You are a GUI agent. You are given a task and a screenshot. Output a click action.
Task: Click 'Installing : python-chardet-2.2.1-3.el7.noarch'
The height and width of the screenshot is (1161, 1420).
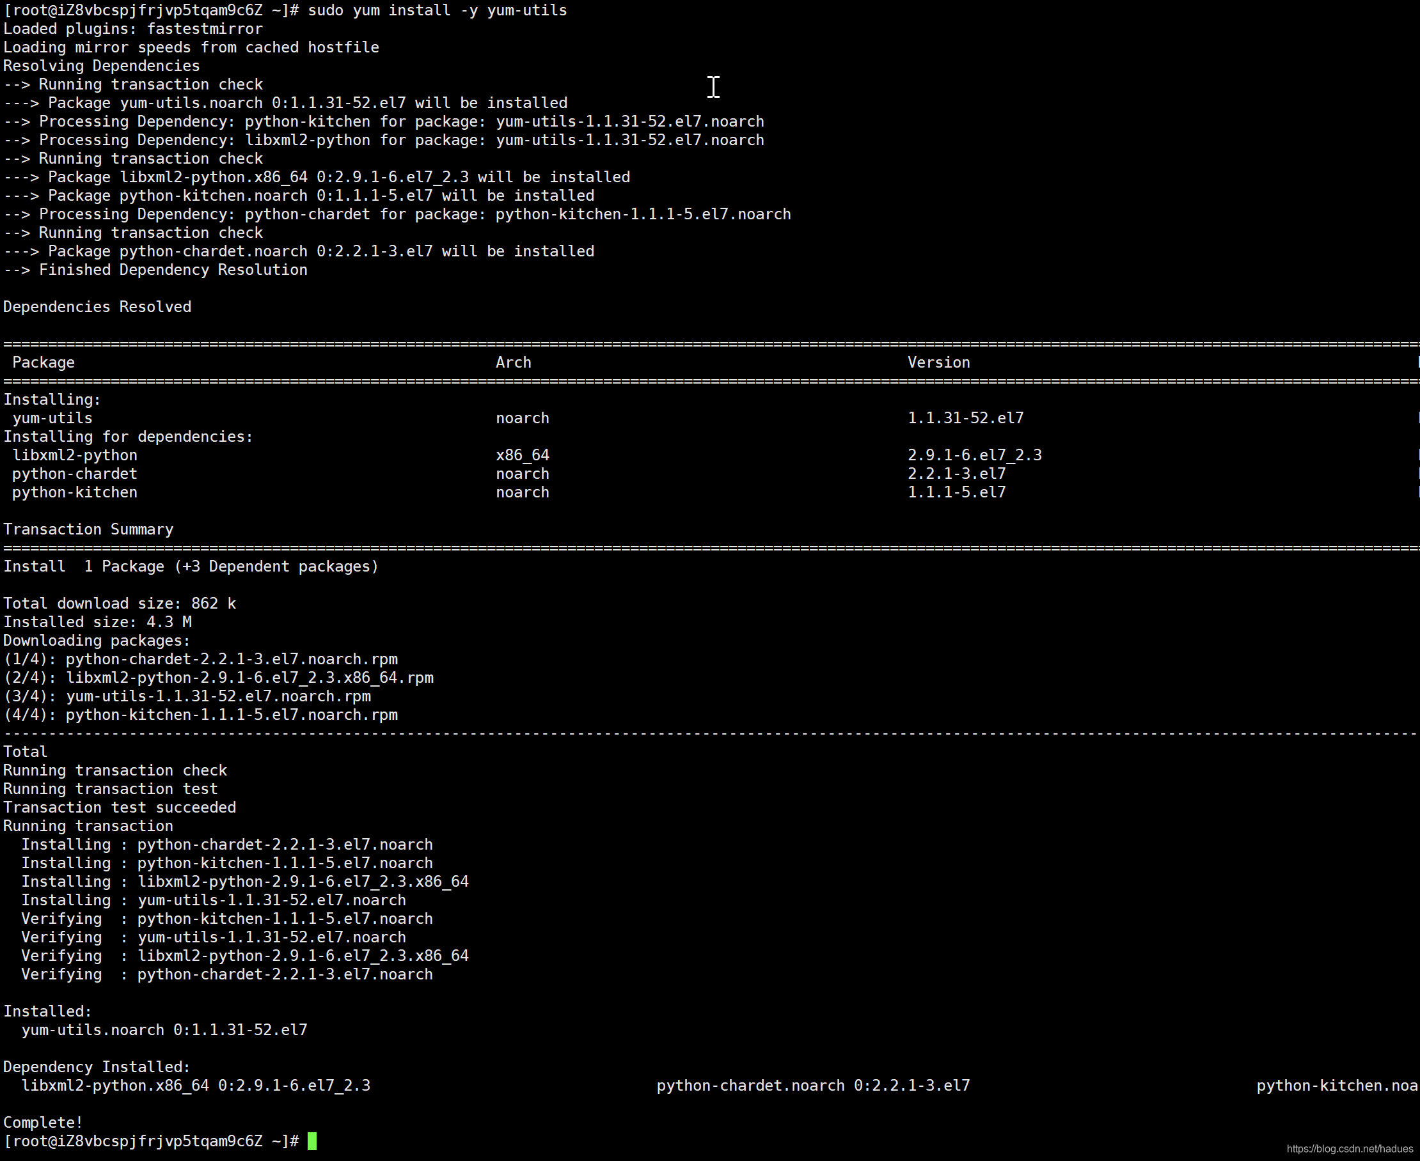(228, 845)
